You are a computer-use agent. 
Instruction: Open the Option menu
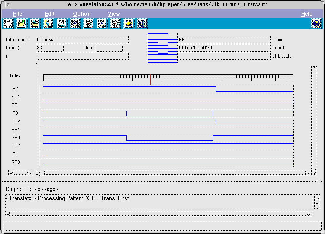coord(81,14)
